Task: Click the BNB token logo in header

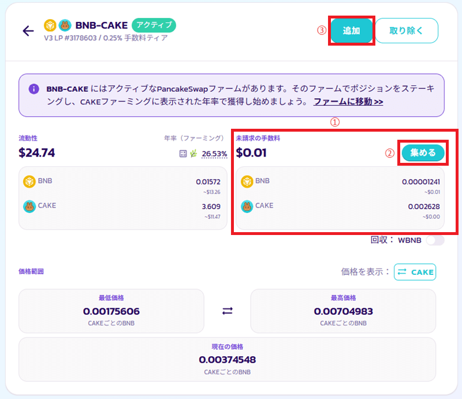Action: pos(50,25)
